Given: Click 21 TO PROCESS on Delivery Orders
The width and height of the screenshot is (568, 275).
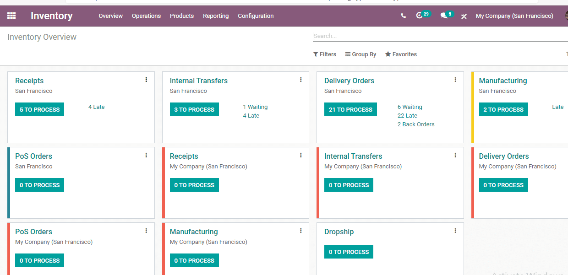Looking at the screenshot, I should tap(350, 109).
